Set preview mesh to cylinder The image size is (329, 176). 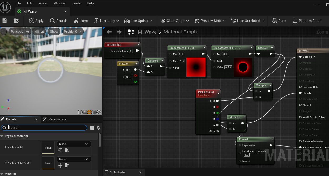[80, 112]
